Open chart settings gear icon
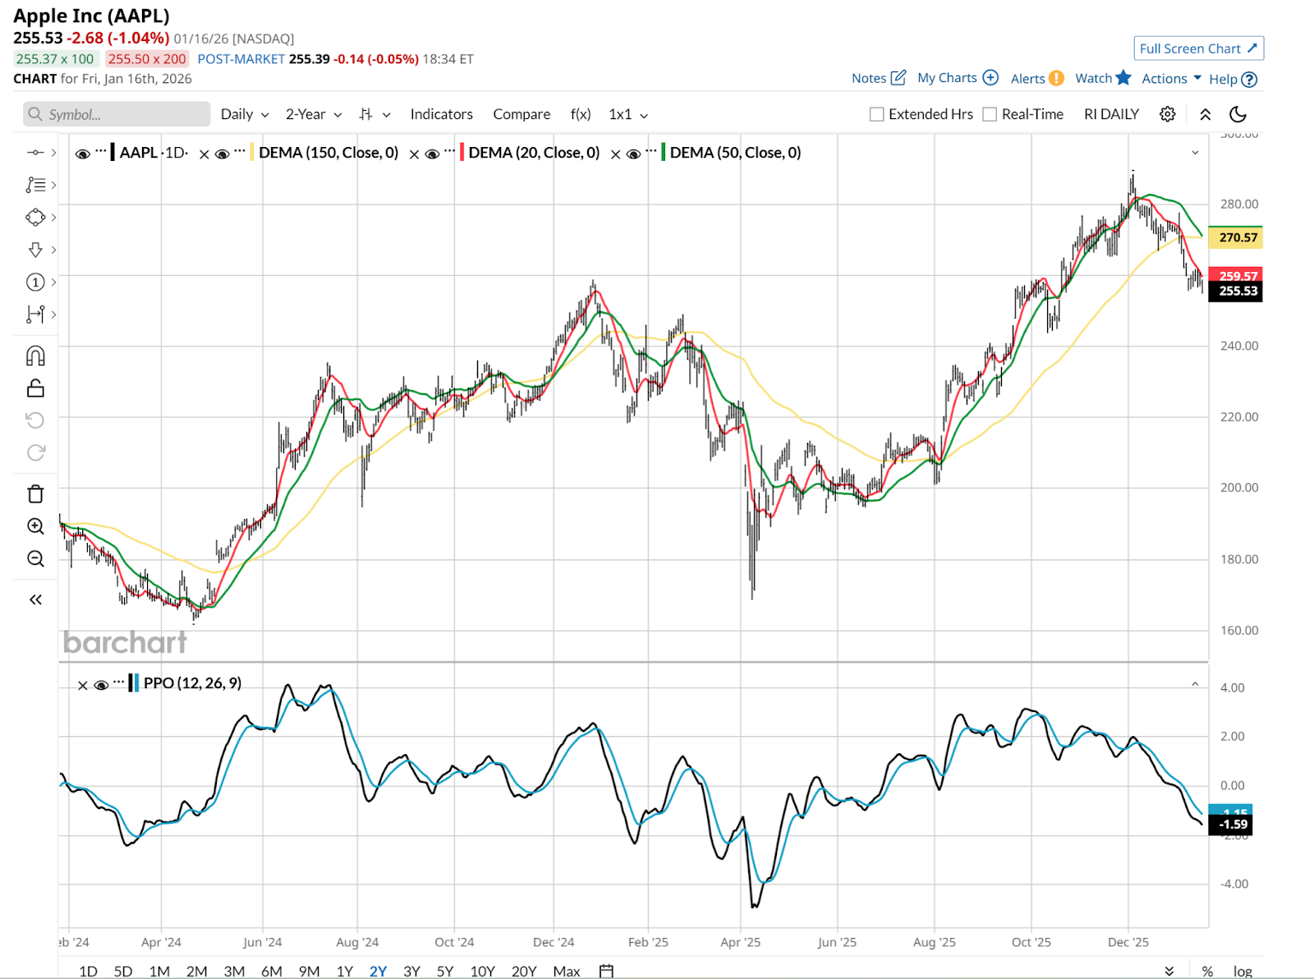This screenshot has width=1314, height=979. pos(1167,114)
